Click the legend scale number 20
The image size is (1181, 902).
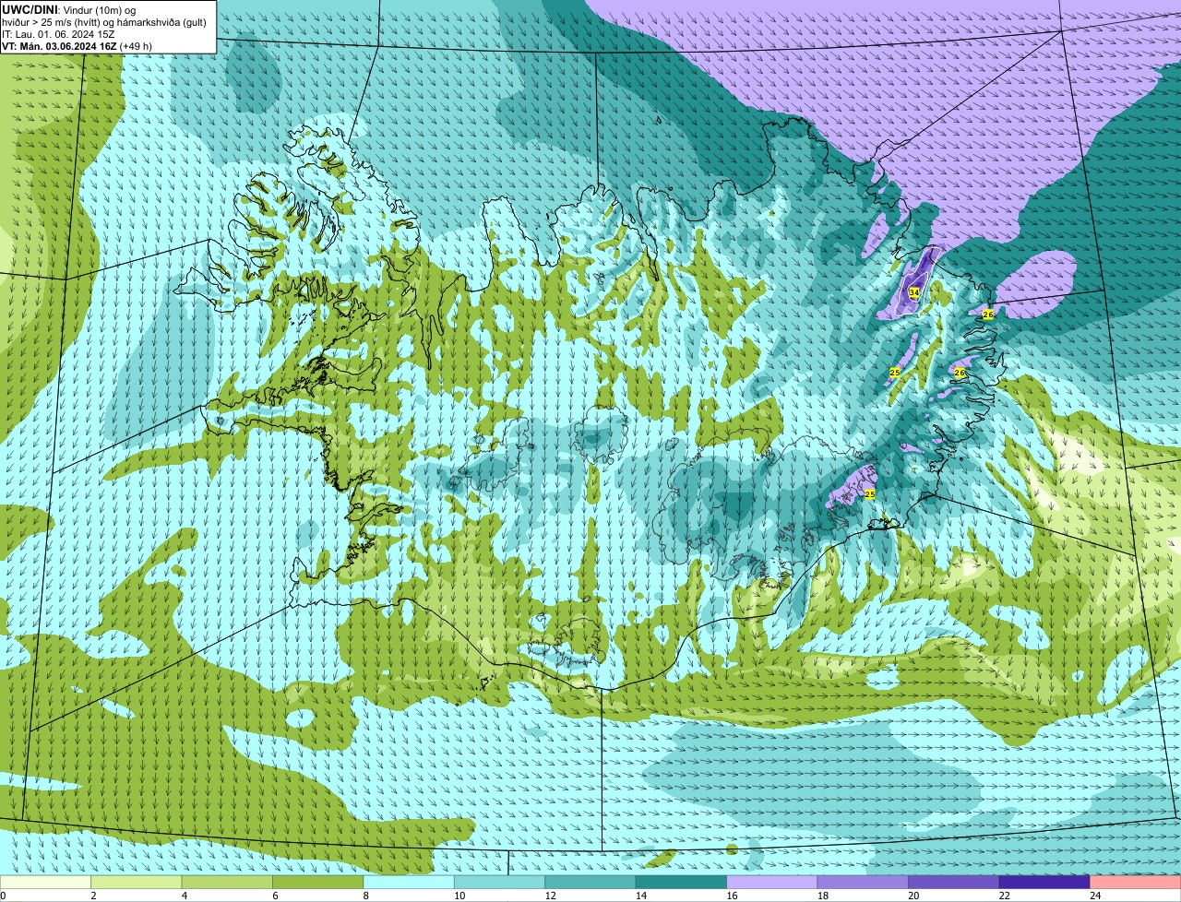click(913, 896)
